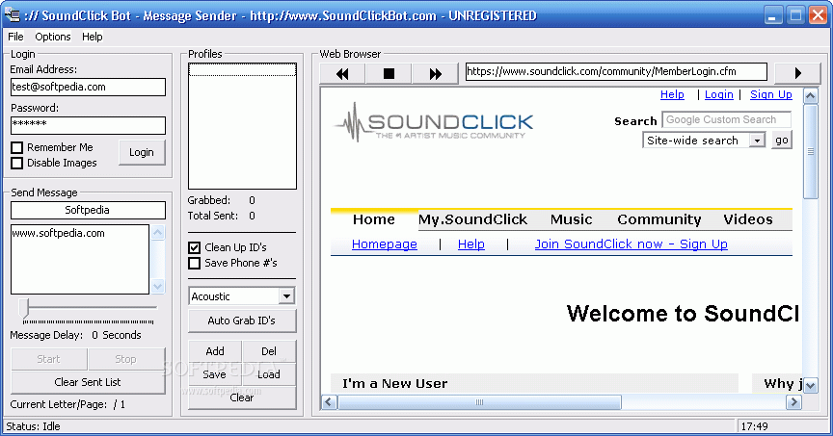Click the Help link in the sub-navigation bar
833x436 pixels.
pos(471,244)
